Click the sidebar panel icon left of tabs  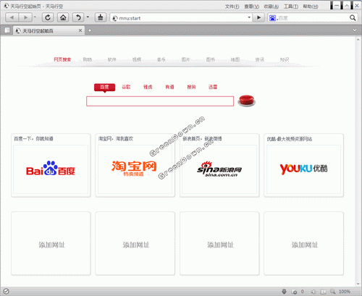7,30
